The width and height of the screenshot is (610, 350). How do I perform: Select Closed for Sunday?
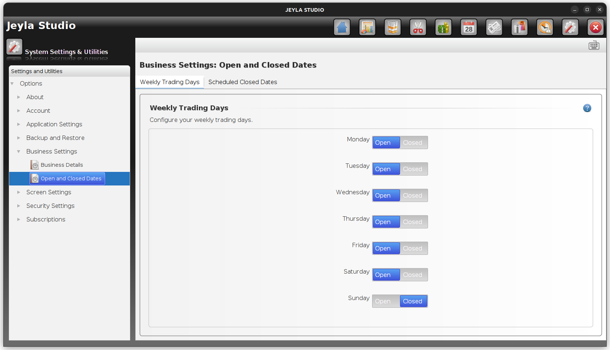tap(414, 301)
